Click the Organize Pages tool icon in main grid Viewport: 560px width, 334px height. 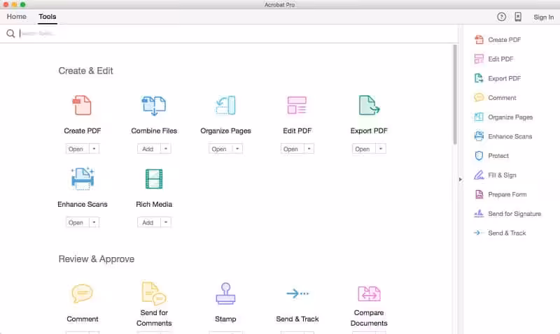(225, 105)
